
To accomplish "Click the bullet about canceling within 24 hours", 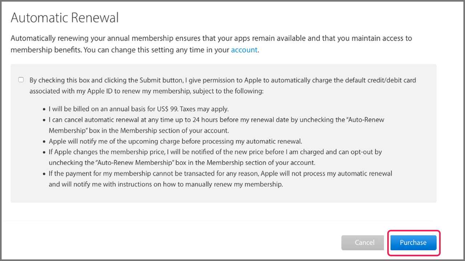I will (x=216, y=120).
